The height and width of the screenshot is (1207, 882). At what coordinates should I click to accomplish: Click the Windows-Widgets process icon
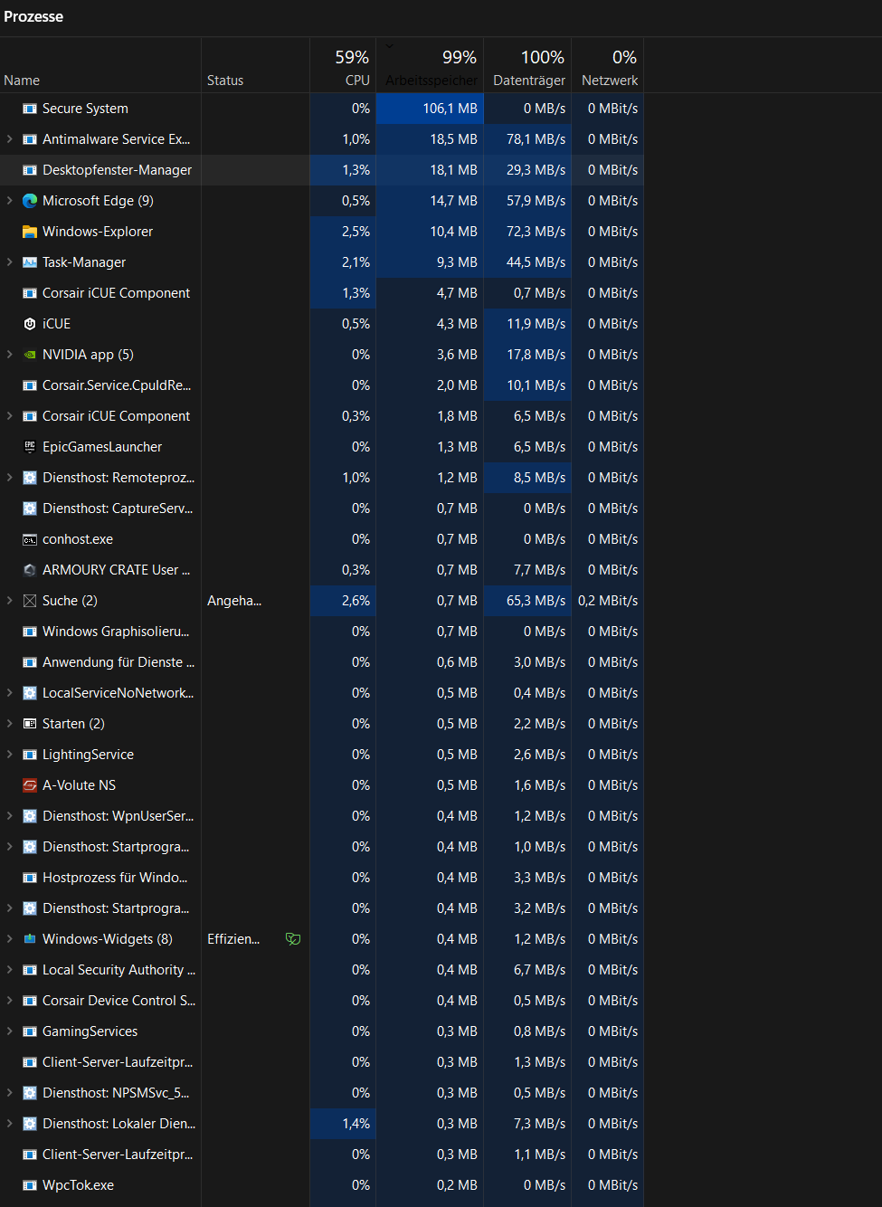click(x=30, y=939)
